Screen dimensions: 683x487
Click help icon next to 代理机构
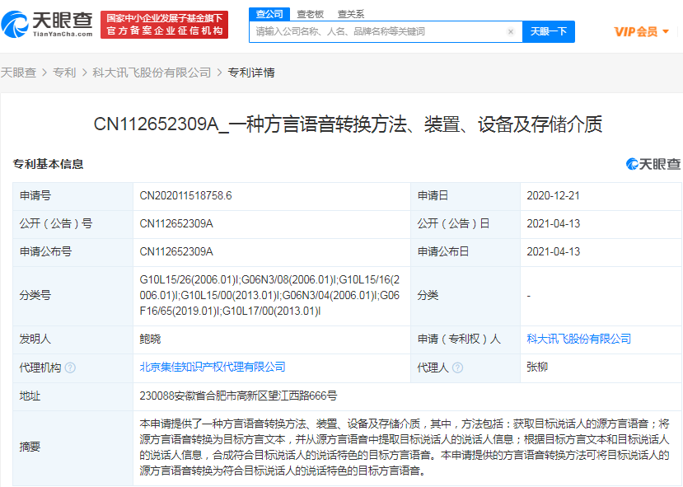point(70,368)
